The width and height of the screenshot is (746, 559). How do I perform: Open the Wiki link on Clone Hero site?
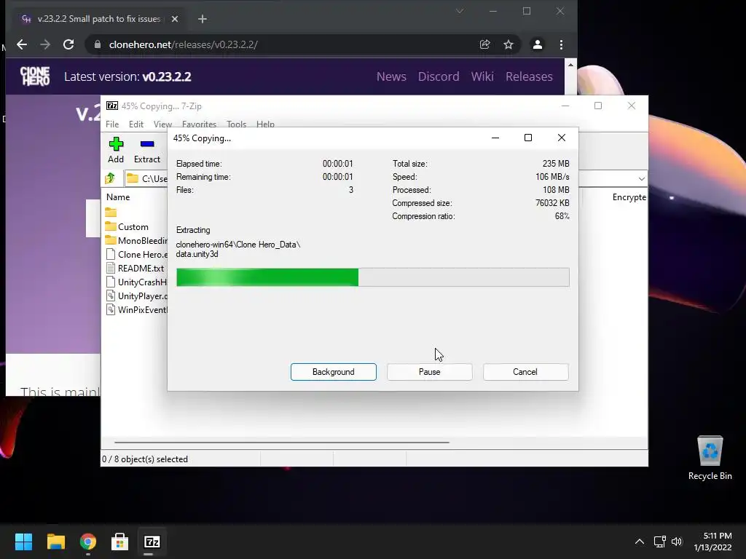pos(482,76)
